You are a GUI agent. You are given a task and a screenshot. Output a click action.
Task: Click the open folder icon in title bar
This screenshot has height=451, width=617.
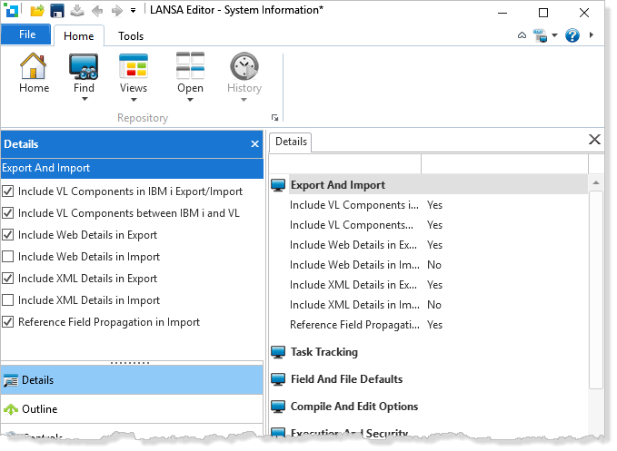click(x=37, y=12)
